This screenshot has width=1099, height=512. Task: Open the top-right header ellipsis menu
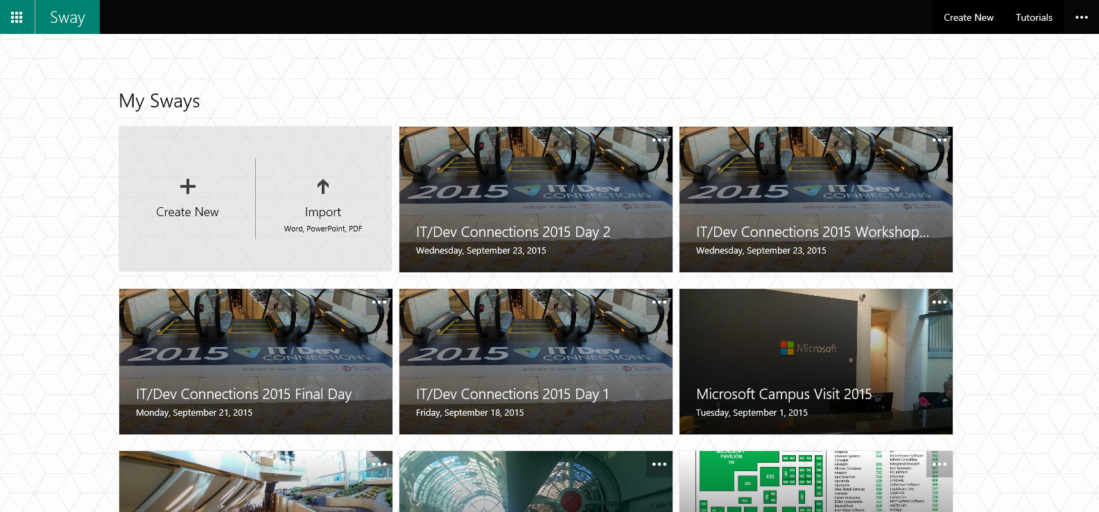1081,17
